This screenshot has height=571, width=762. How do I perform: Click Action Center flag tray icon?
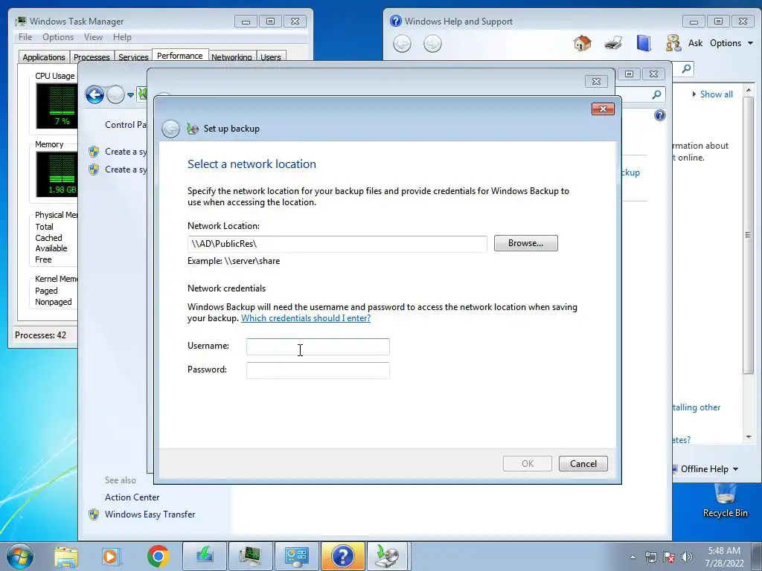(x=669, y=557)
